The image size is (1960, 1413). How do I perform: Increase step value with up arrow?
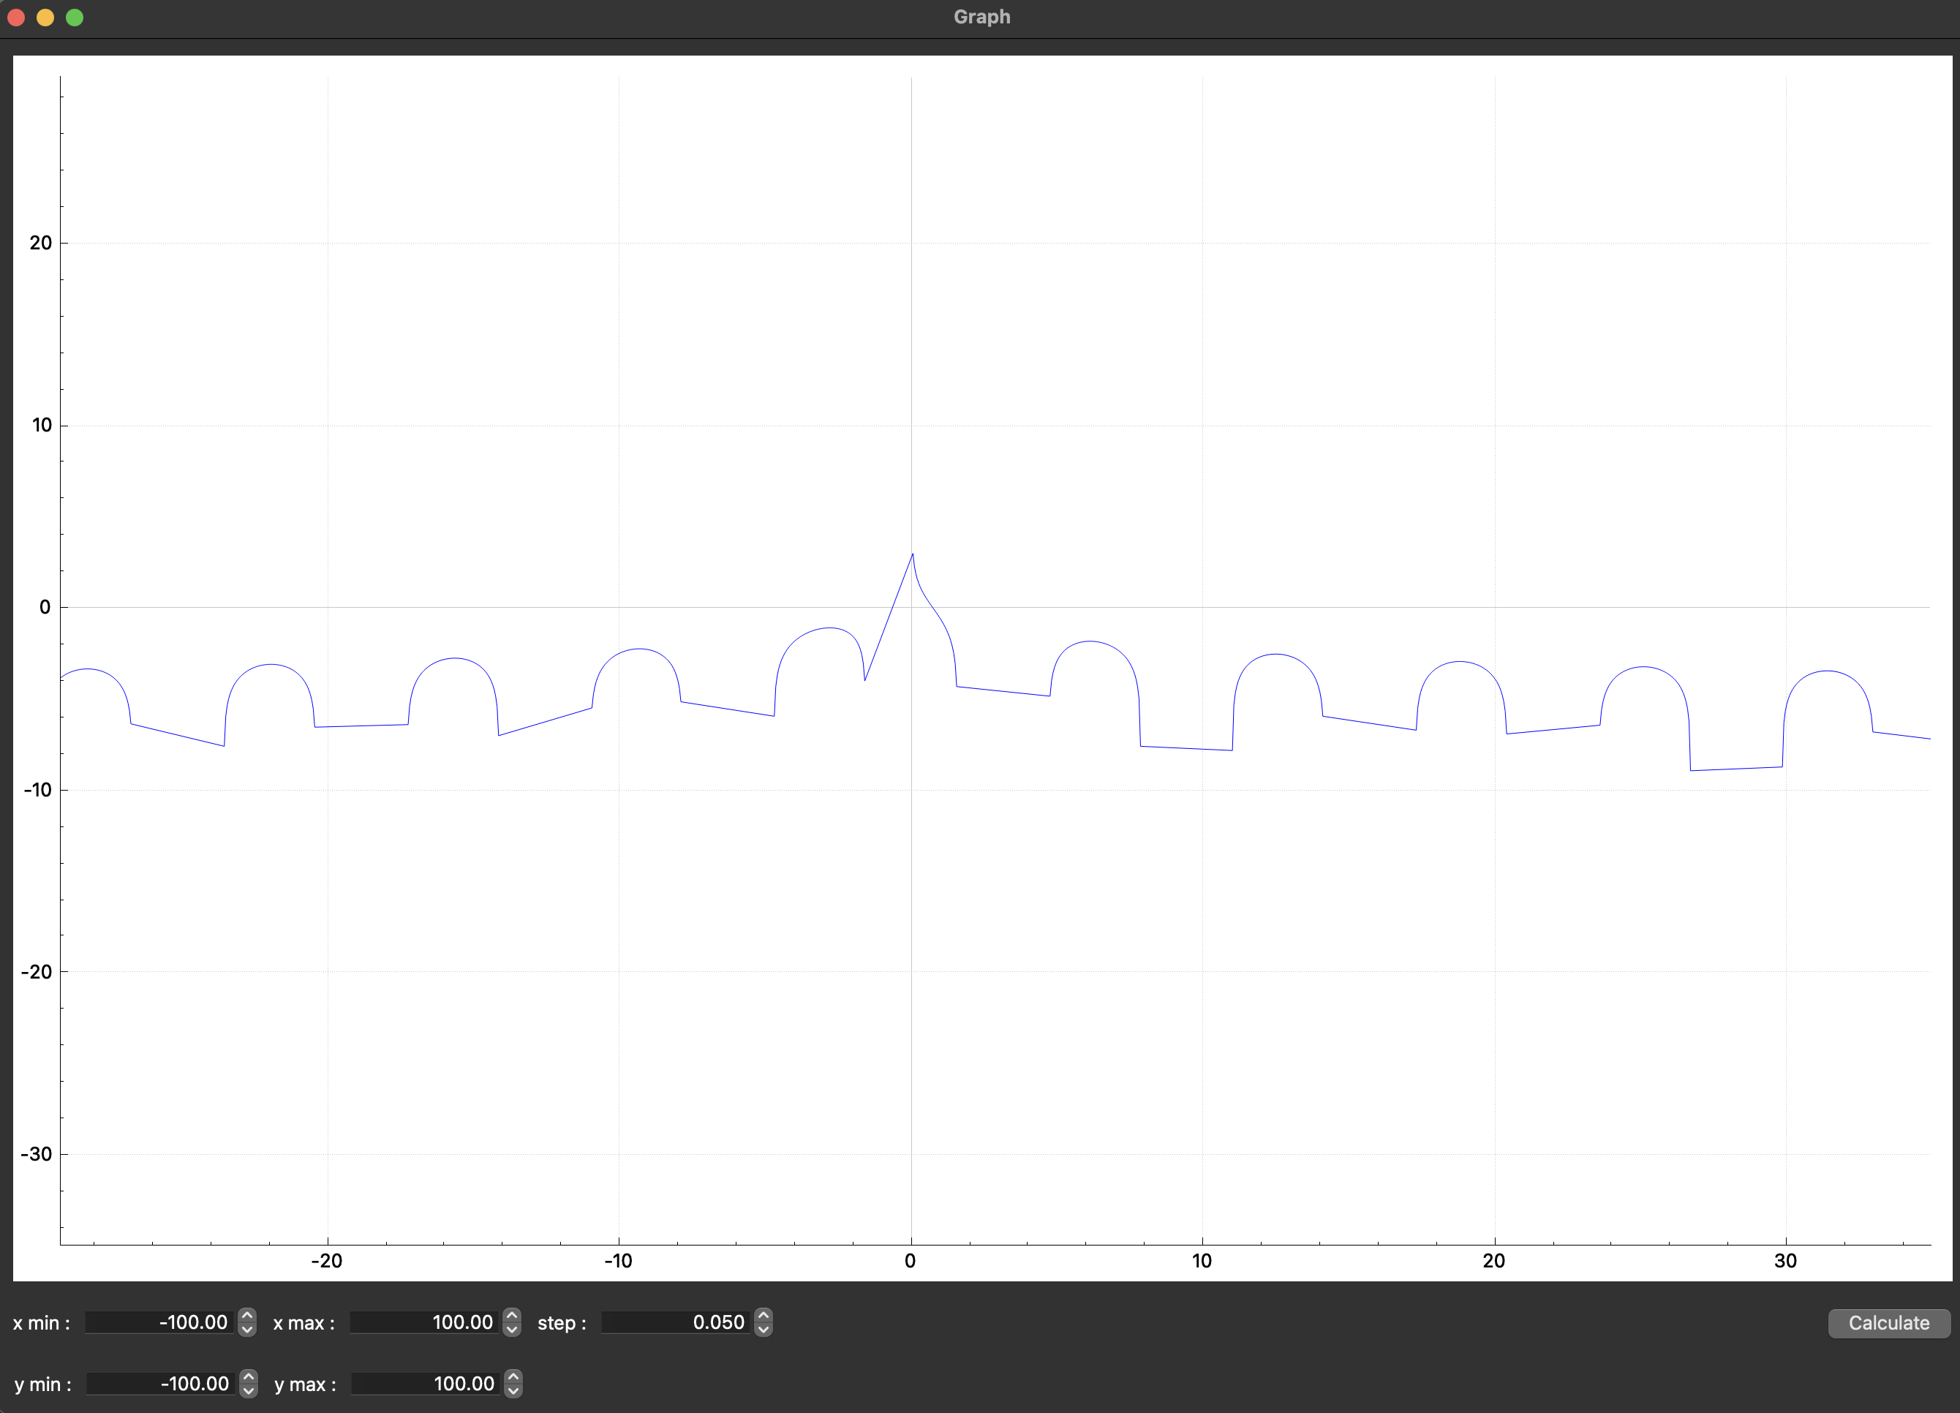point(763,1315)
